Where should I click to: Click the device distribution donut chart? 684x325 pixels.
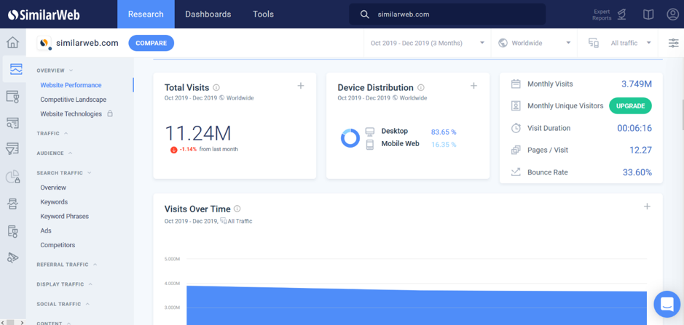tap(350, 138)
